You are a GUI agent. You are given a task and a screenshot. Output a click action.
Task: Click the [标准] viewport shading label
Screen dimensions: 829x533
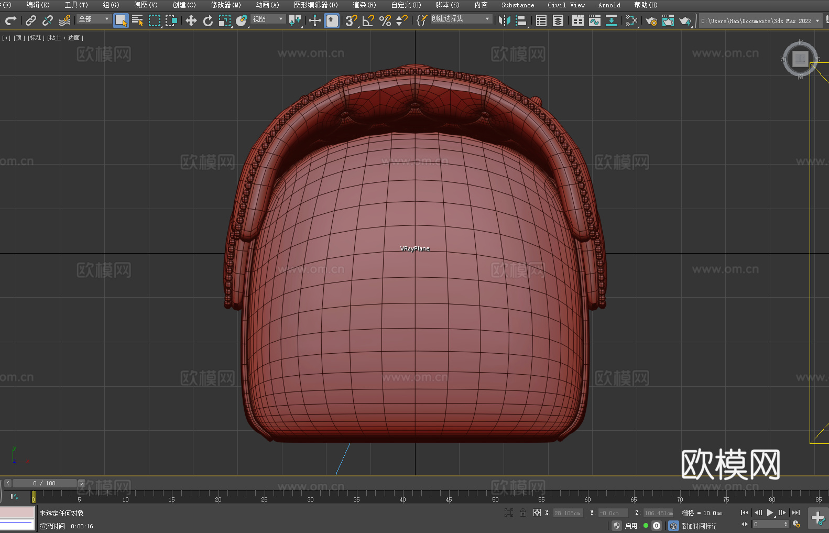(x=36, y=38)
